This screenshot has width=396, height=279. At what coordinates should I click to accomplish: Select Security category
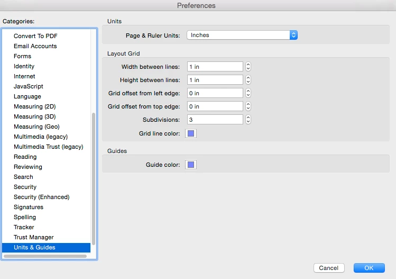pyautogui.click(x=46, y=187)
